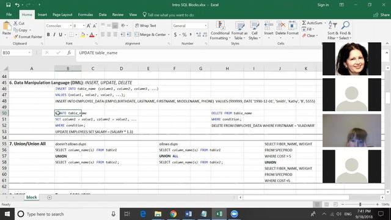The image size is (391, 220).
Task: Toggle Wrap Text
Action: click(x=145, y=26)
